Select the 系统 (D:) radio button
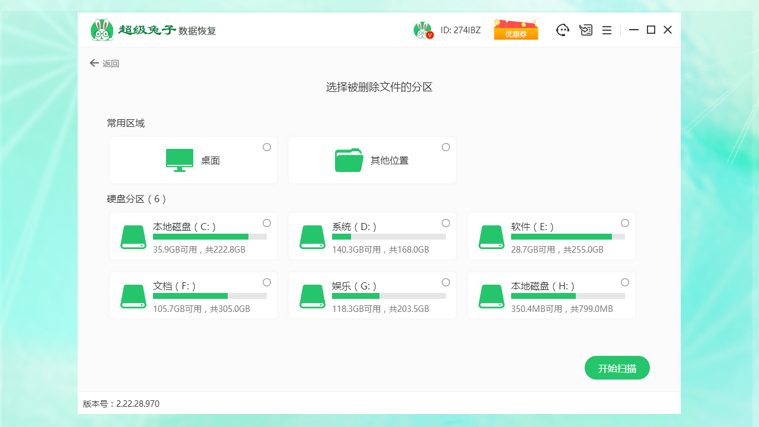Screen dimensions: 759x427 pyautogui.click(x=446, y=223)
